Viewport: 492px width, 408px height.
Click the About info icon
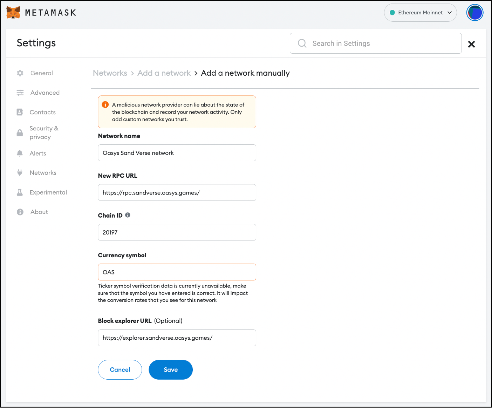pos(20,212)
